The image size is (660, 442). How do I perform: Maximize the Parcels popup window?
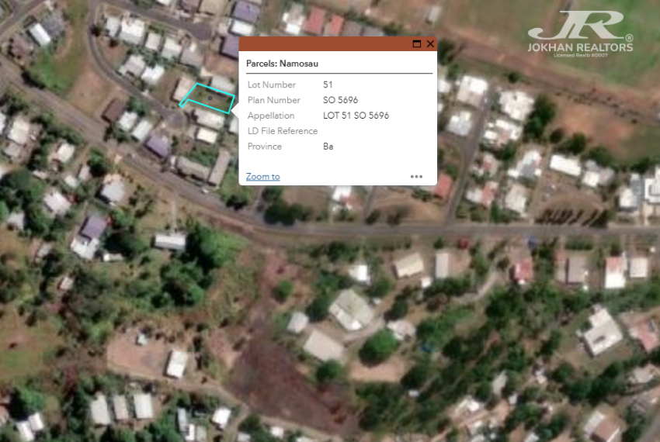417,43
